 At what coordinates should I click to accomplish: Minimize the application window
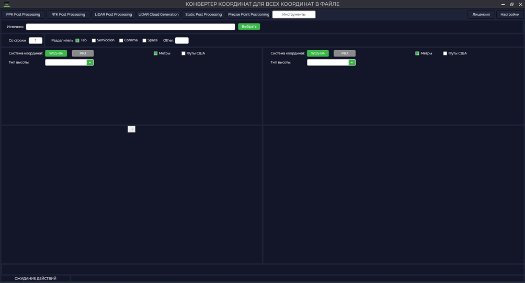tap(503, 4)
